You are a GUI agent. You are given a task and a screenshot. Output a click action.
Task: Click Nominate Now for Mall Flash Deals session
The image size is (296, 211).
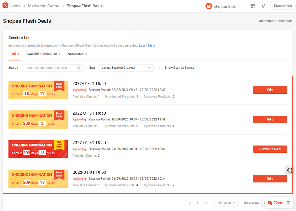270,149
